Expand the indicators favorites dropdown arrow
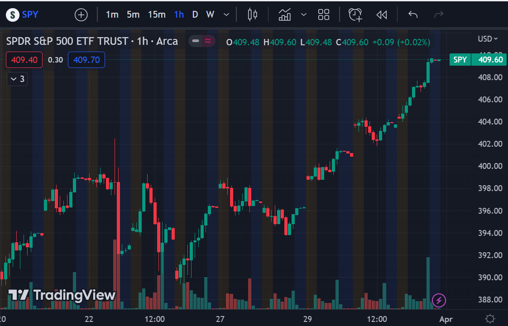This screenshot has width=508, height=326. pos(303,14)
